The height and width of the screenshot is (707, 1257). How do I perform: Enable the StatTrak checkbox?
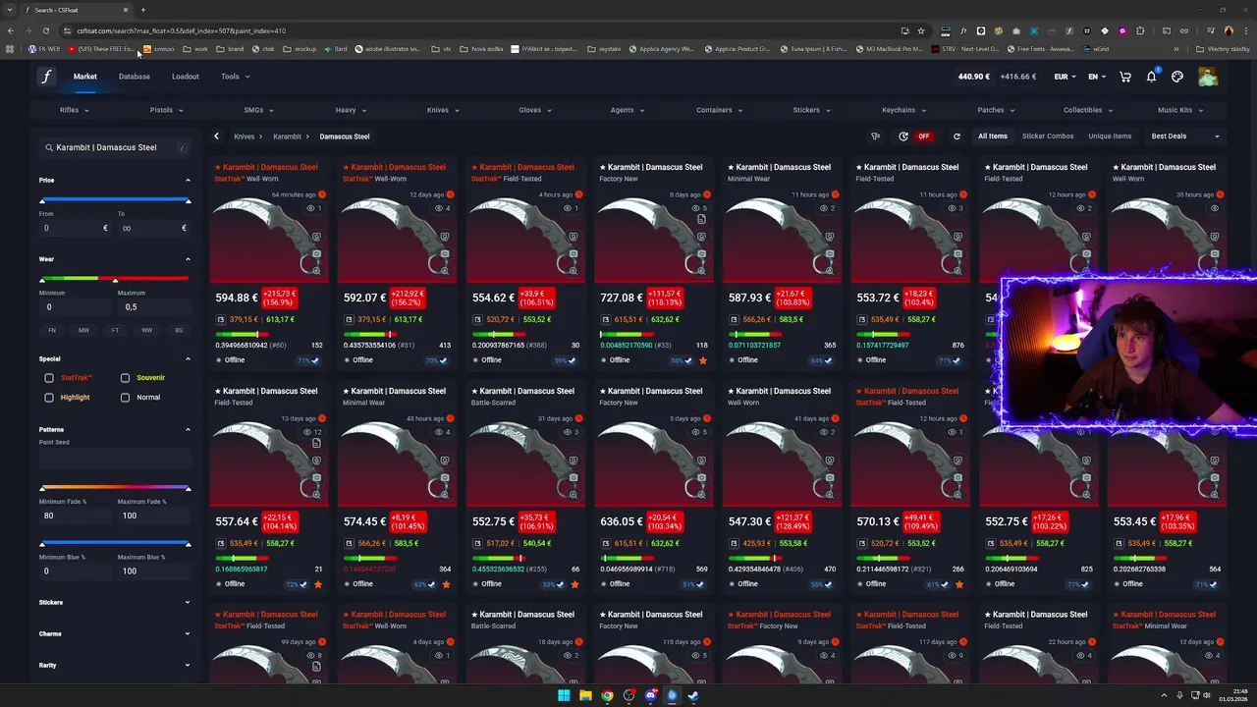(x=49, y=377)
